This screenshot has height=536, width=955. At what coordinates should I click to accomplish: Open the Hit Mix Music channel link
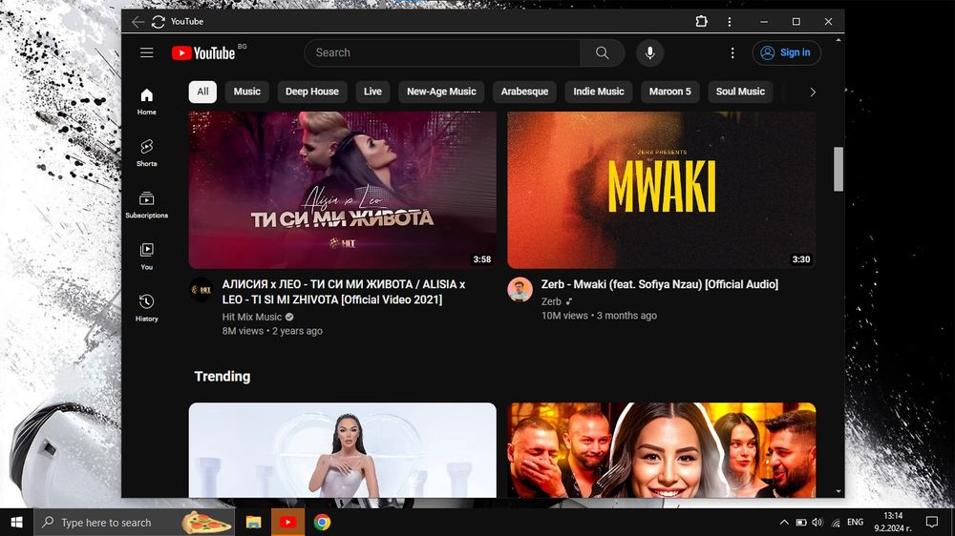pyautogui.click(x=252, y=317)
